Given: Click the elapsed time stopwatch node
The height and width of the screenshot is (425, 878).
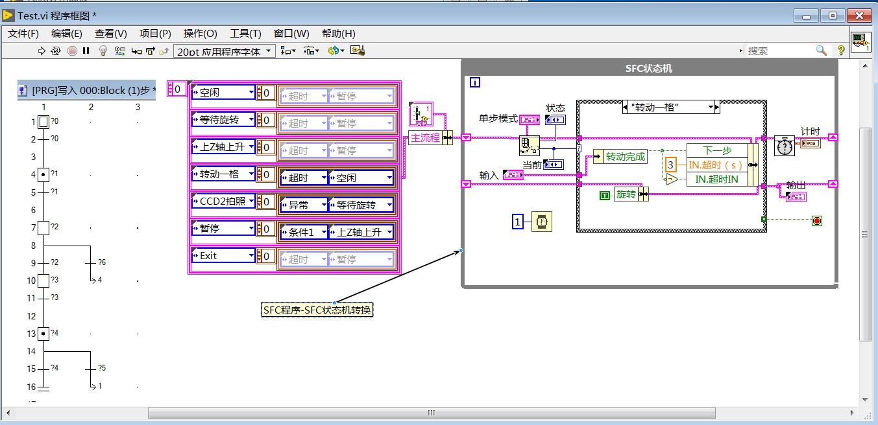Looking at the screenshot, I should [x=784, y=146].
